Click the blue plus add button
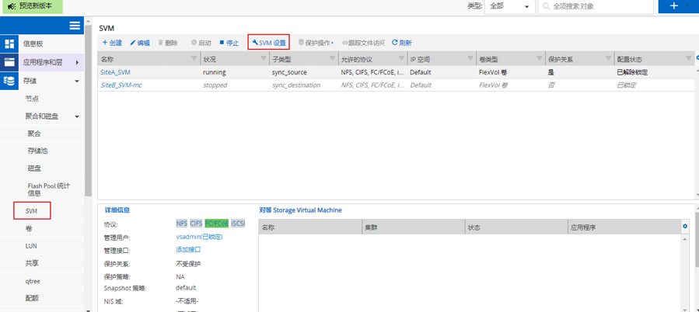This screenshot has height=312, width=699. (x=673, y=6)
